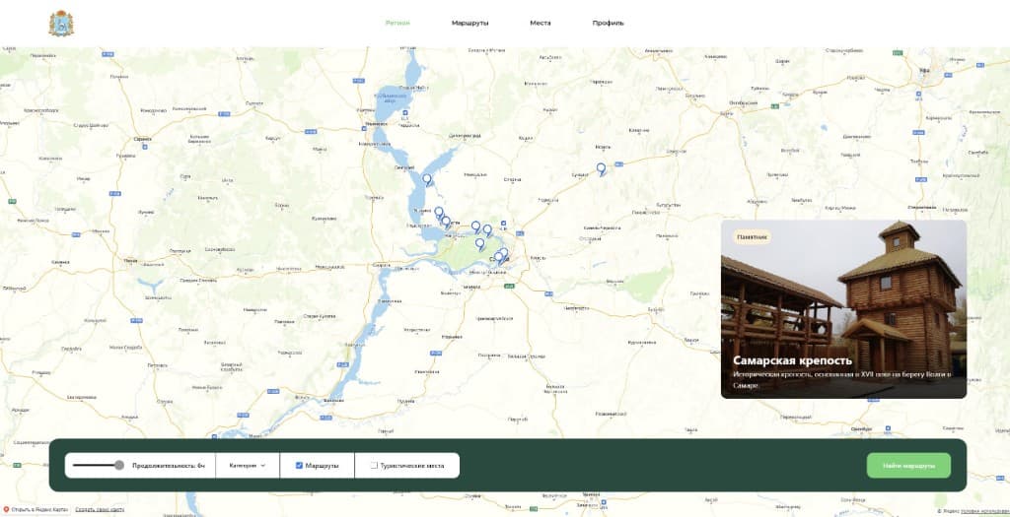Uncheck the Маршруты checkbox

[299, 466]
